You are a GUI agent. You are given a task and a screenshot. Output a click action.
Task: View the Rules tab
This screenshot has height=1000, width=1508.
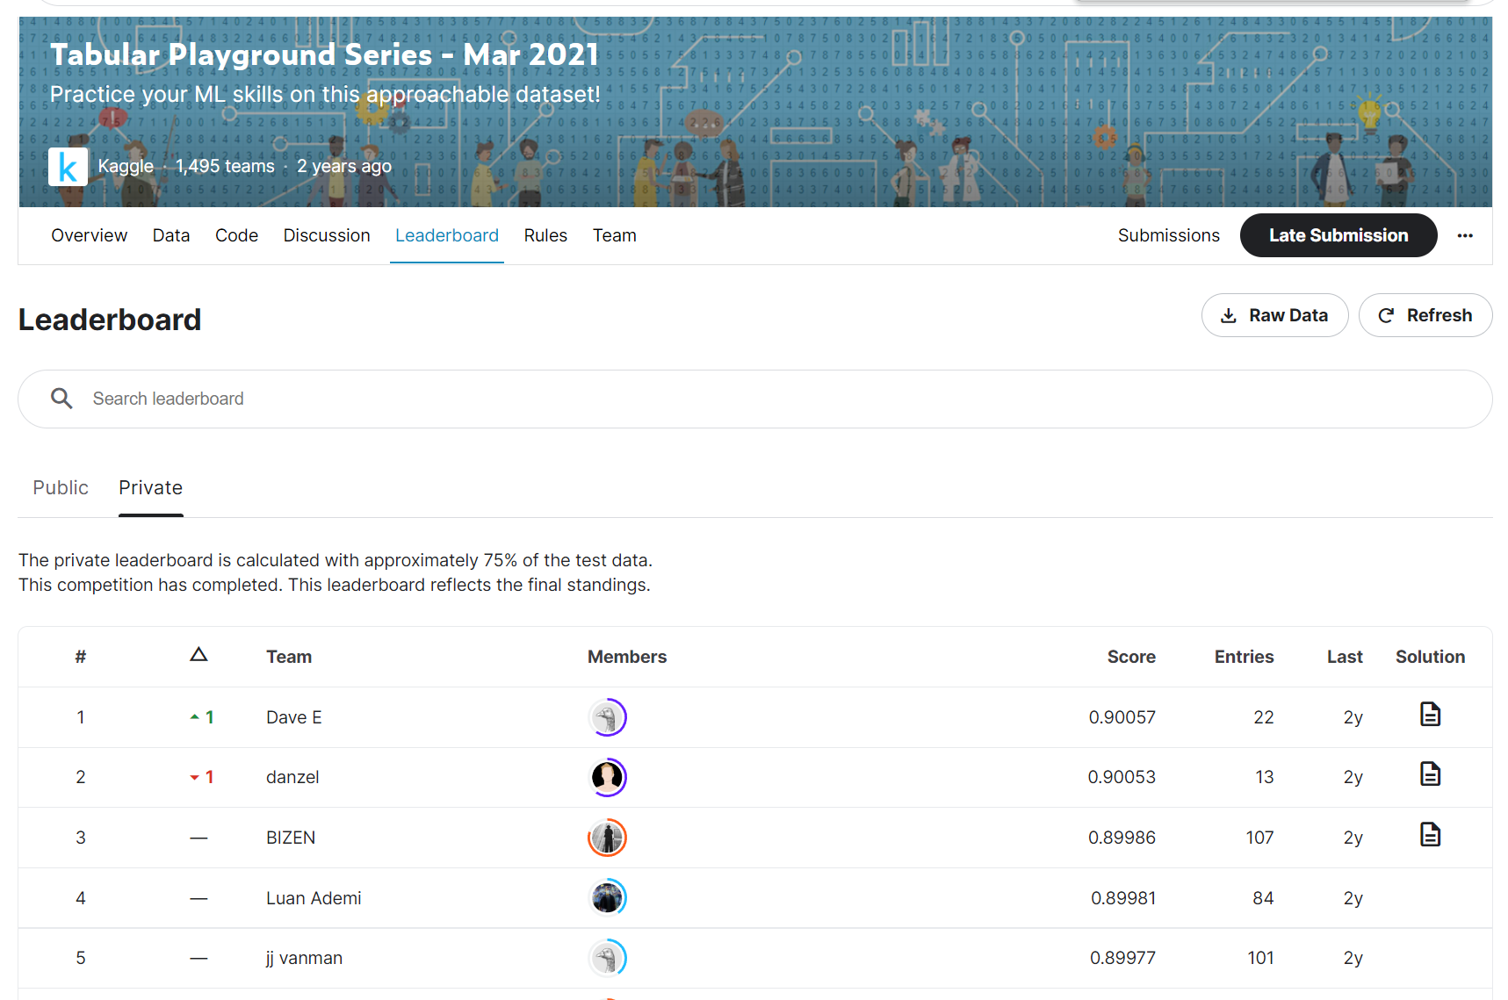(x=545, y=235)
